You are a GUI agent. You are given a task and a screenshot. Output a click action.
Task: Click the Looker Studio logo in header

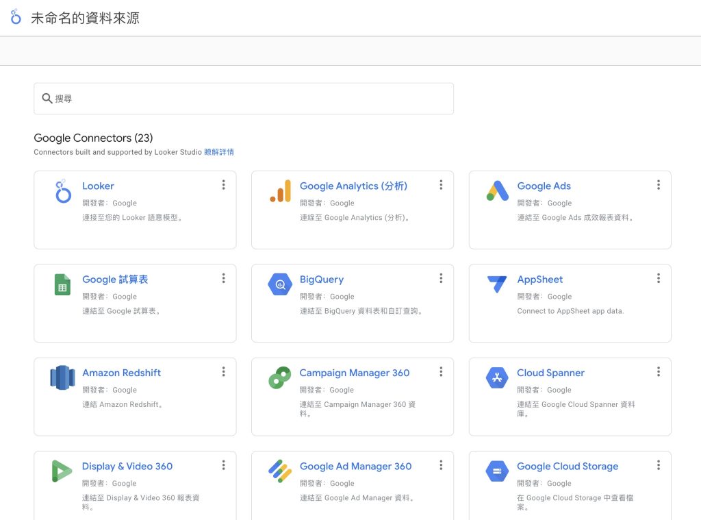(16, 17)
